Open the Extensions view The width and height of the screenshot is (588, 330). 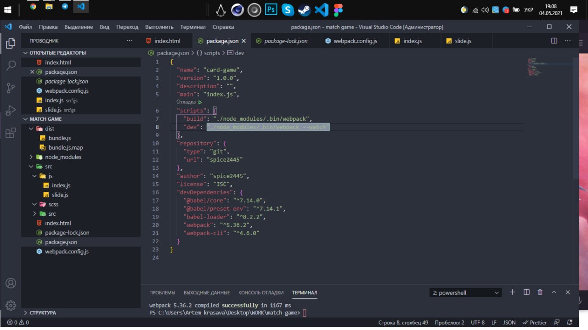(11, 133)
